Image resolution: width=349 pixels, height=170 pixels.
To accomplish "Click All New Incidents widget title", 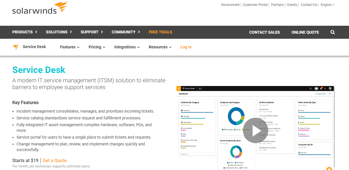I will coord(266,102).
